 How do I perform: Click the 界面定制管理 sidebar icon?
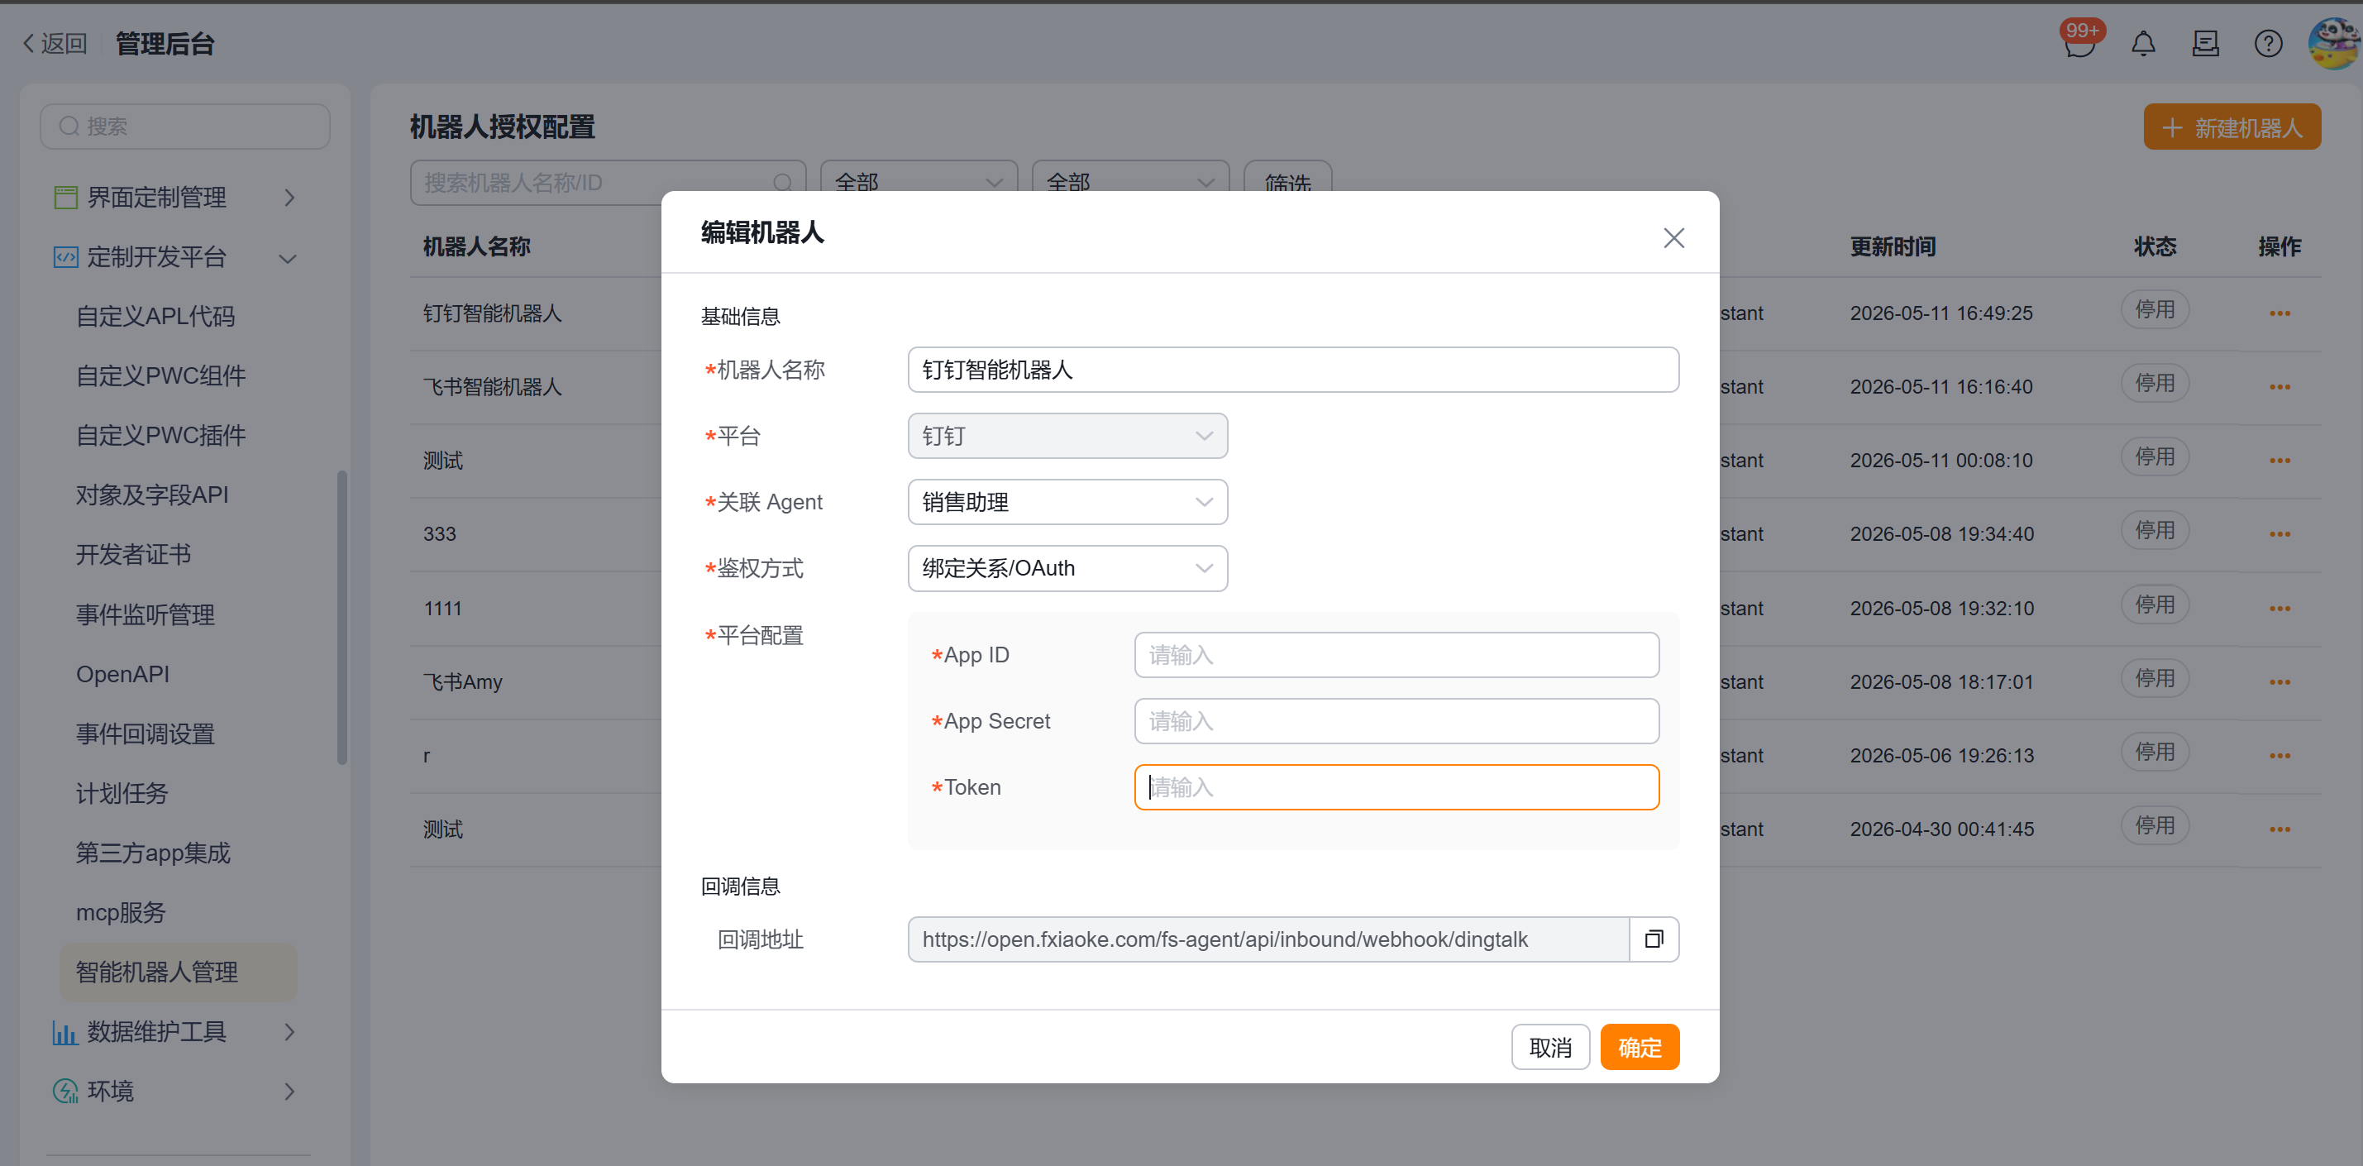tap(65, 198)
